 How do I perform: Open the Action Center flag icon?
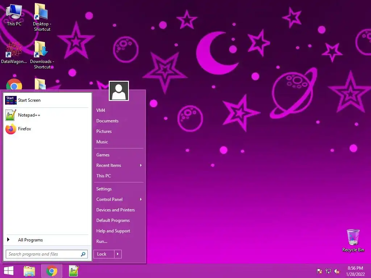[x=320, y=271]
